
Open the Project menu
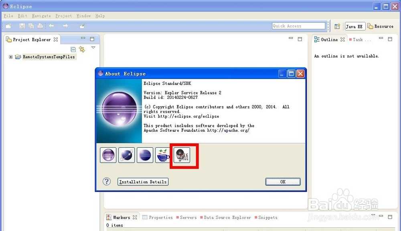[x=64, y=16]
